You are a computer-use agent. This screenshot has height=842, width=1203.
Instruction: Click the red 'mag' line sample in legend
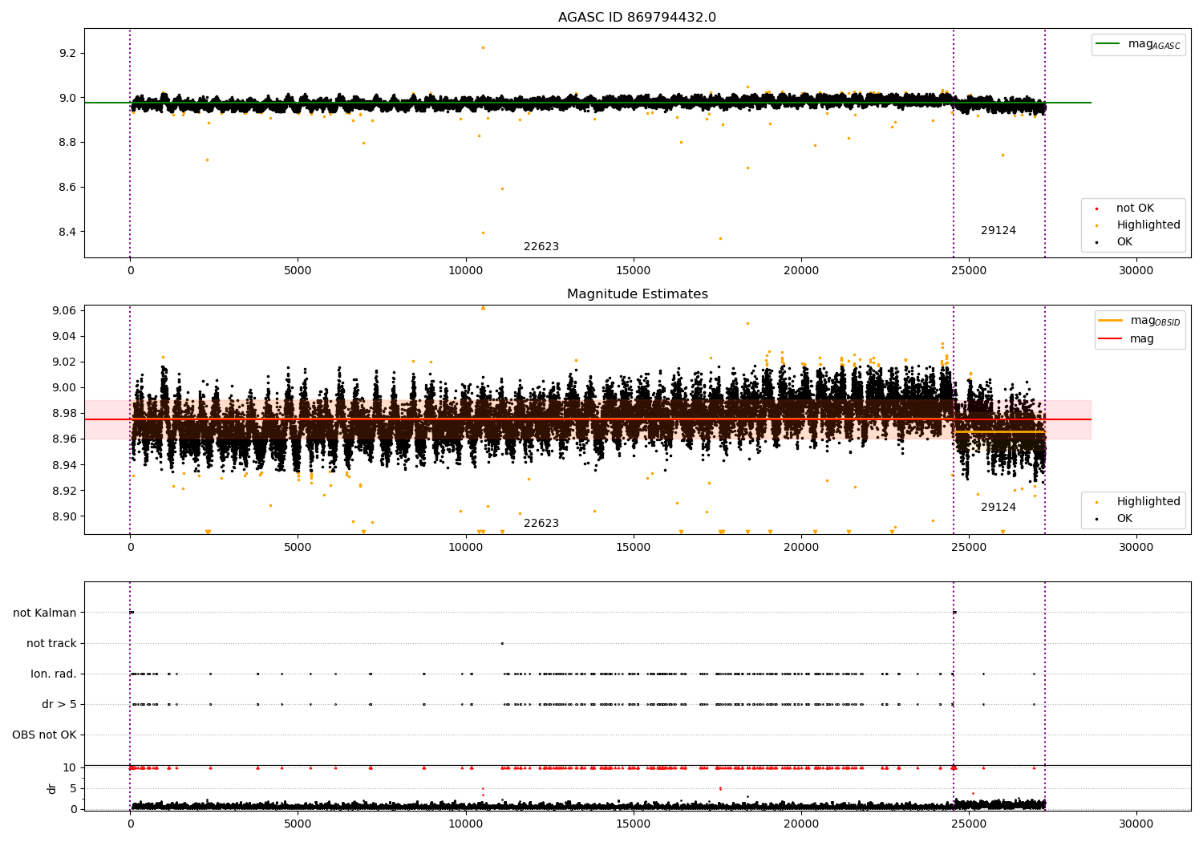point(1111,339)
